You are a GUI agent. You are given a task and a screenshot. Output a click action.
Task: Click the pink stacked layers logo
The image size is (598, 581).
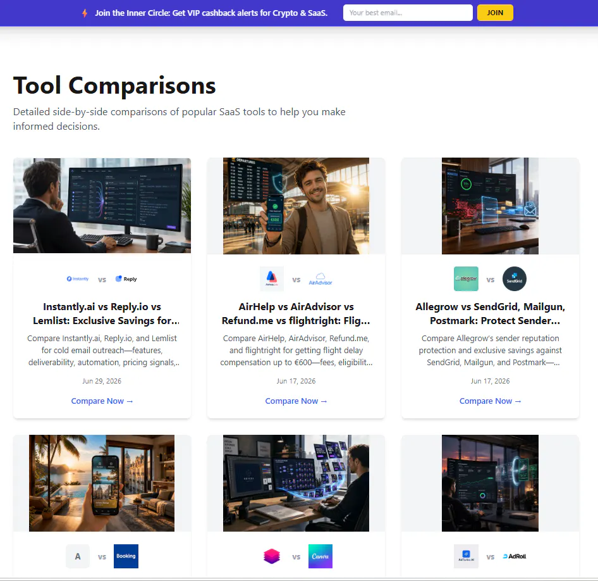(x=272, y=556)
